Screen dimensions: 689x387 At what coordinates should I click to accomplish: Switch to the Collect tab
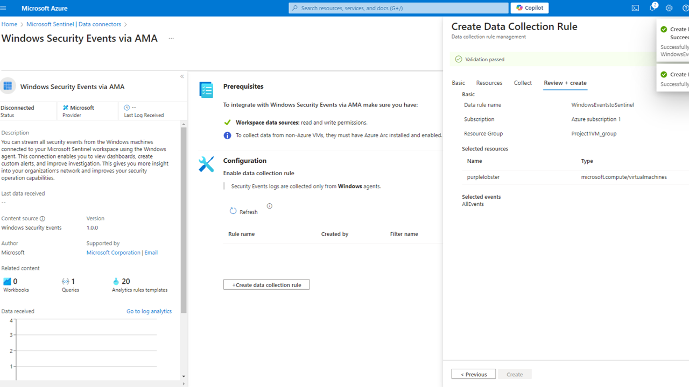pos(523,83)
